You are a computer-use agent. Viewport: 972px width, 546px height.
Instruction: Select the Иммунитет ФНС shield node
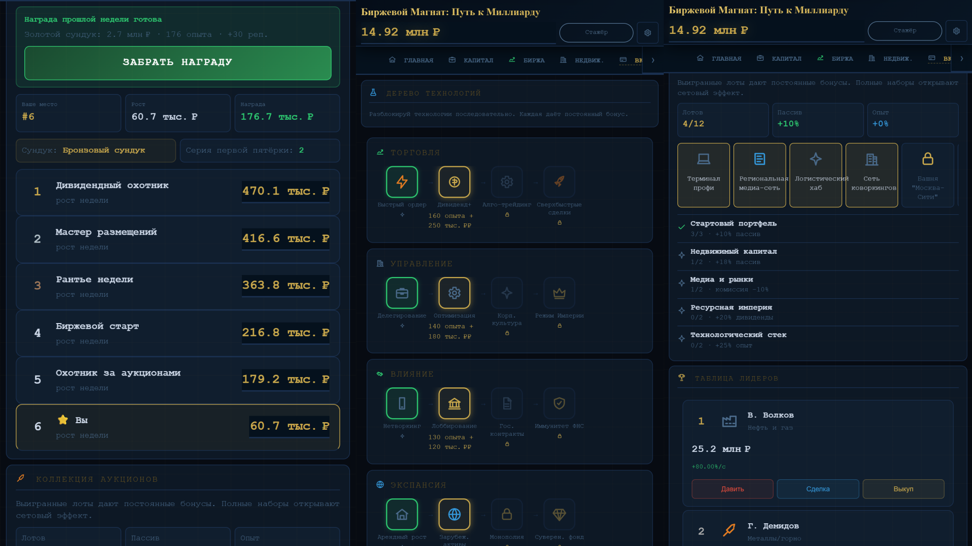[559, 403]
